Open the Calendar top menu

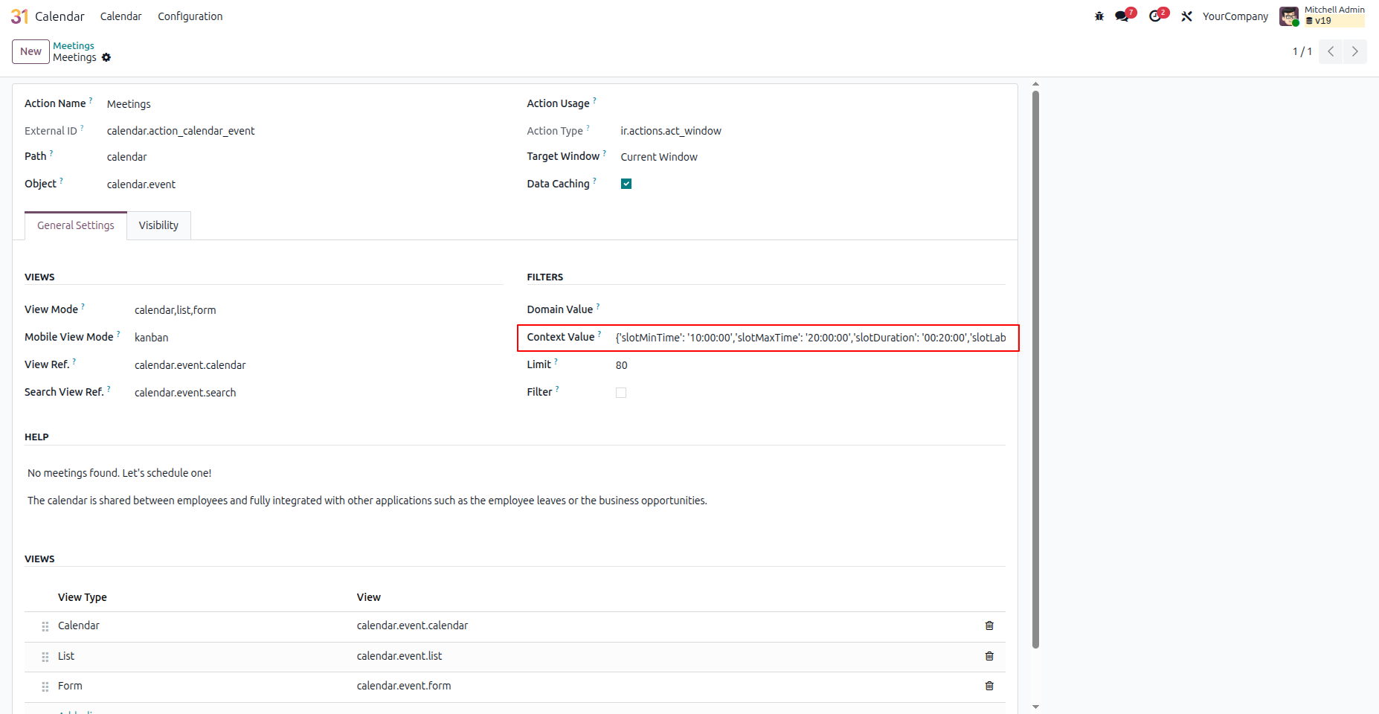tap(120, 16)
